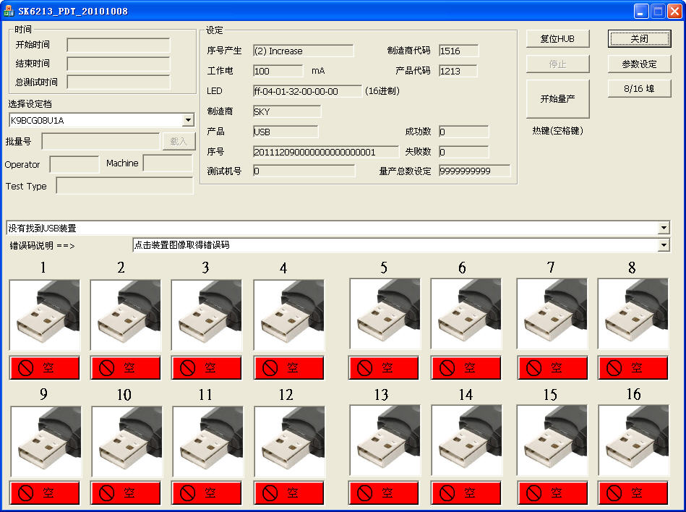The height and width of the screenshot is (512, 686).
Task: Click the red empty status under port 13
Action: [x=384, y=493]
